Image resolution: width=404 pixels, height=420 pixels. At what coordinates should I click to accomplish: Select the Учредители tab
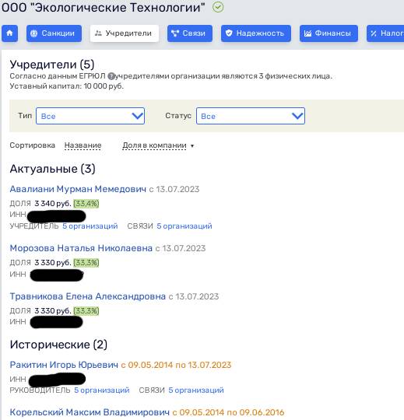click(125, 33)
